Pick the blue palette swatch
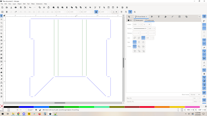 pos(26,107)
